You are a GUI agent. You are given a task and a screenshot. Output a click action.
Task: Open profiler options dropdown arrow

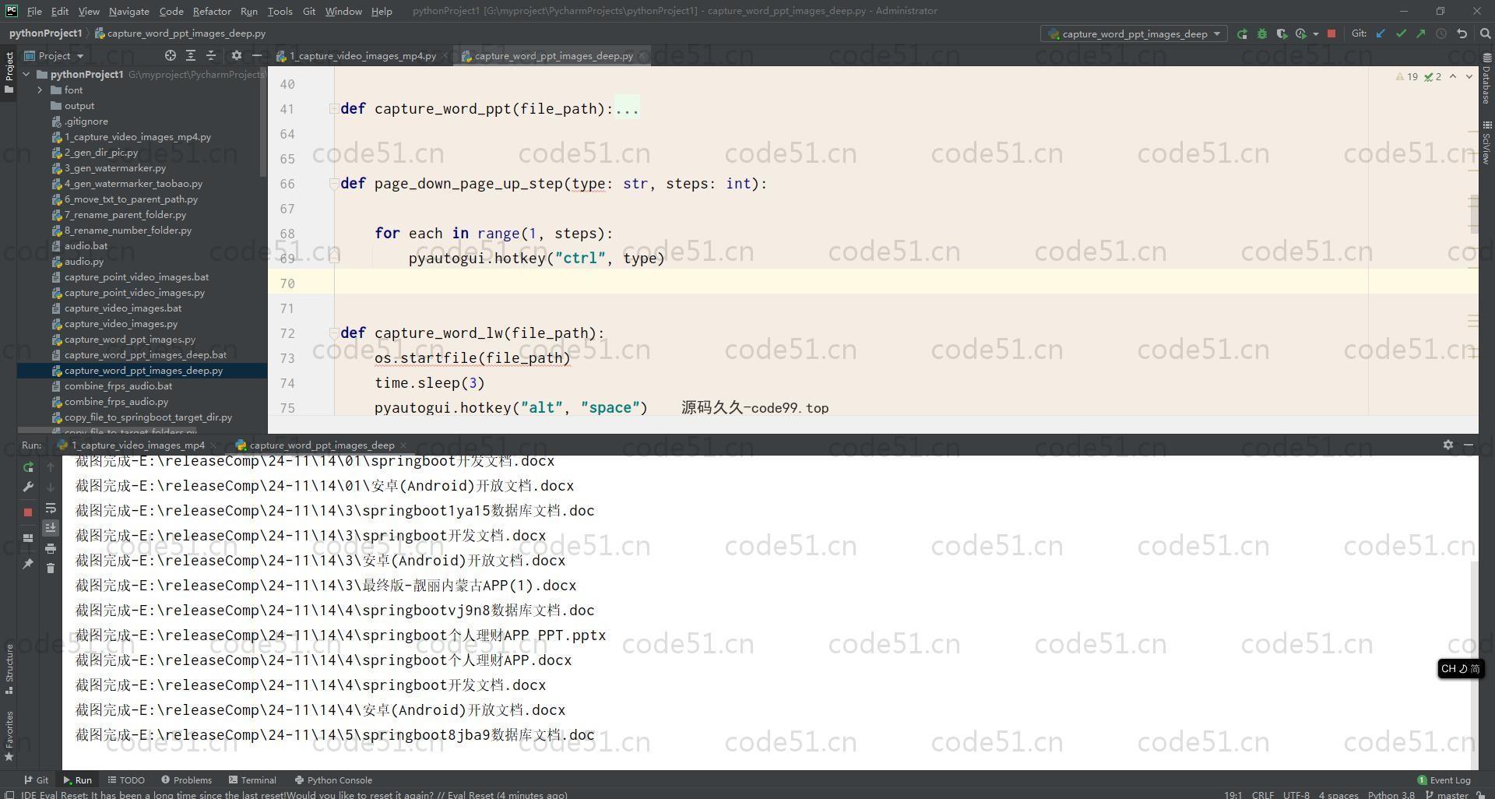tap(1315, 33)
